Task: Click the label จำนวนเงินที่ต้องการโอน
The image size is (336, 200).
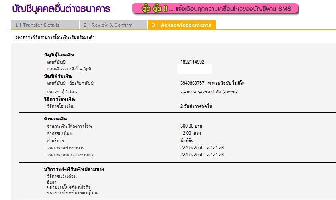Action: point(69,126)
